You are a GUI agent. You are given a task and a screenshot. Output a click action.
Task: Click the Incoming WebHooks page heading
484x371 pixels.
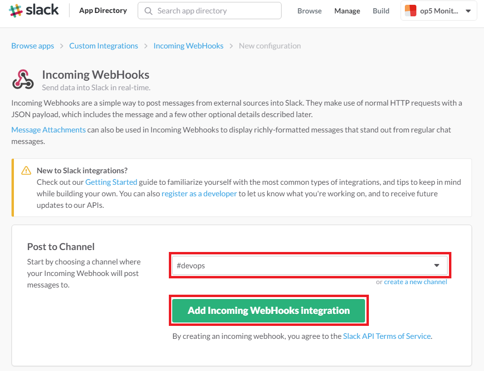coord(95,75)
